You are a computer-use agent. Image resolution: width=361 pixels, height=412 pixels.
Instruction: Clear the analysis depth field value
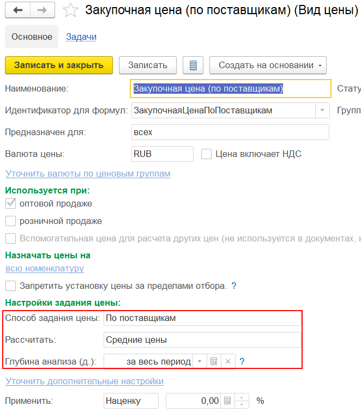[x=228, y=361]
